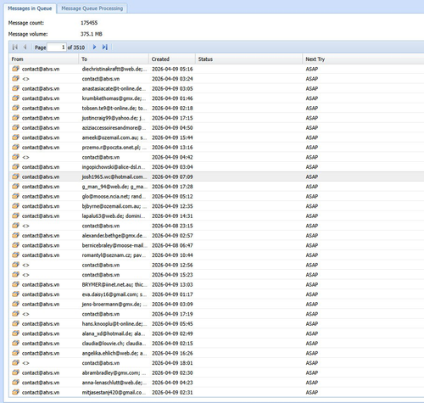Click created time 2026-04-09 17:19

tap(172, 314)
